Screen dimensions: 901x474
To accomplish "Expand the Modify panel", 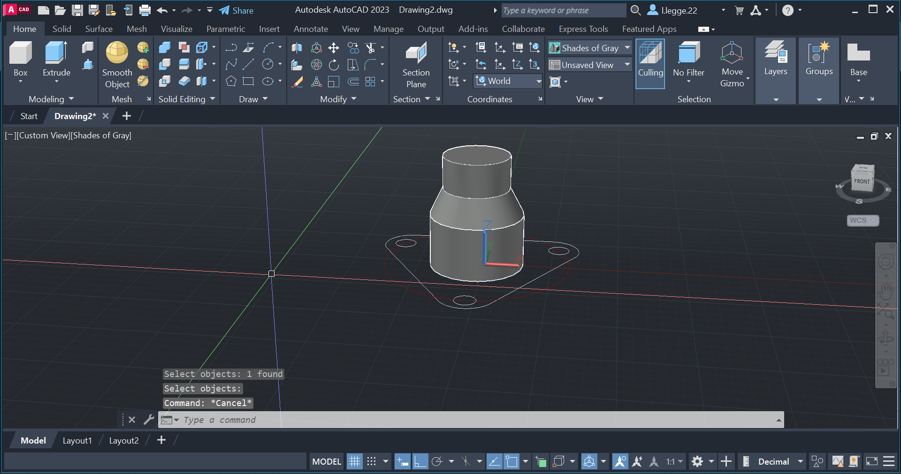I will (x=338, y=99).
